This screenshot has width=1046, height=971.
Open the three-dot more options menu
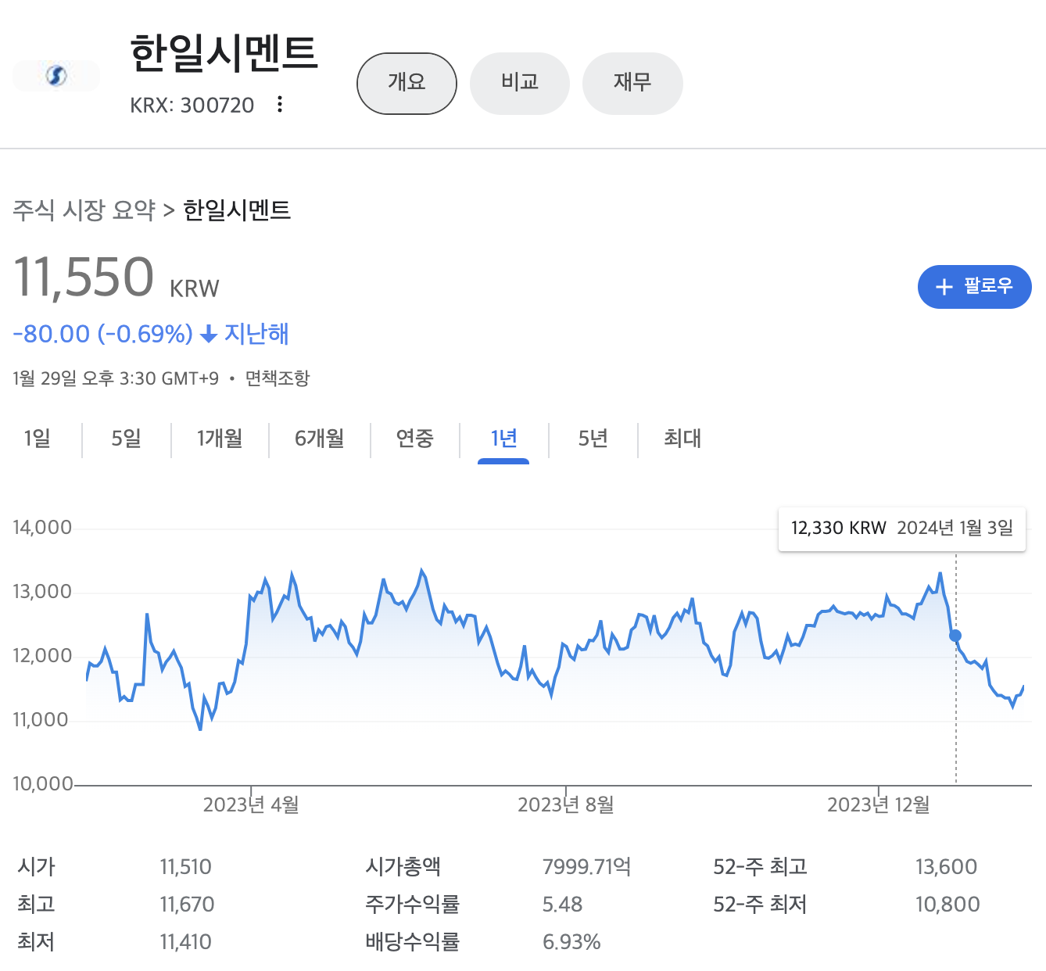[280, 105]
